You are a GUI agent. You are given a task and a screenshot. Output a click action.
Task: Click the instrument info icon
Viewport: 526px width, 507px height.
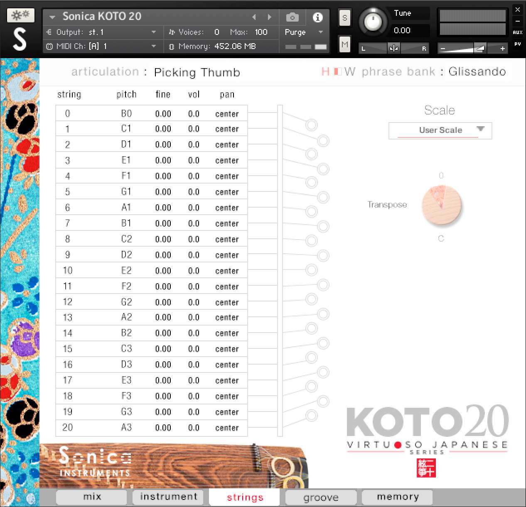tap(318, 17)
